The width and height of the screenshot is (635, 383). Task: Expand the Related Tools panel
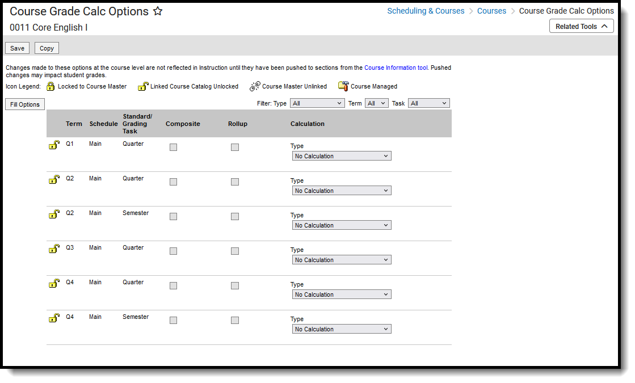tap(582, 26)
